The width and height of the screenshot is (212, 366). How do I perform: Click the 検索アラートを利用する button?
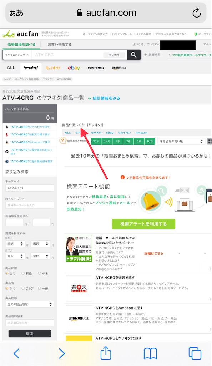pos(143,224)
